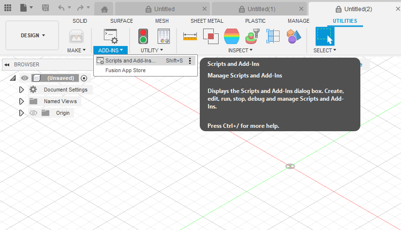Toggle visibility of the Unsaved component

pos(24,78)
